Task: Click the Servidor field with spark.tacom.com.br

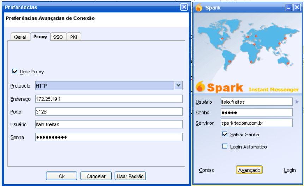Action: tap(256, 123)
